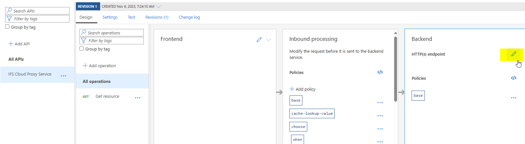The height and width of the screenshot is (144, 525).
Task: Click the Frontend edit pencil icon
Action: pos(259,40)
